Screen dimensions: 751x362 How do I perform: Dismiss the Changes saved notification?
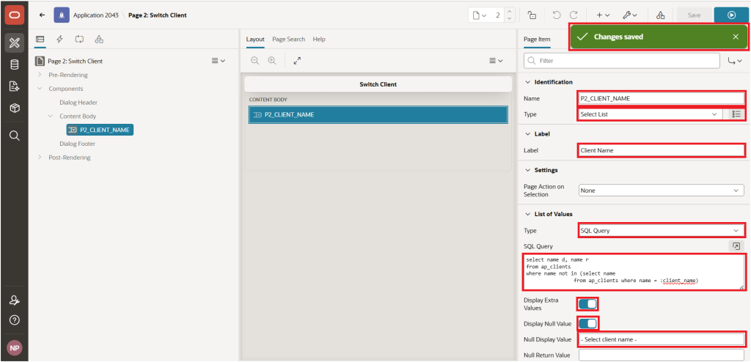click(736, 37)
